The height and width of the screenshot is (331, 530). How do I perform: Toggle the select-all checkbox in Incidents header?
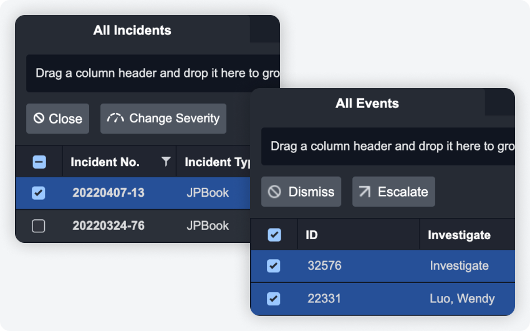(x=39, y=162)
